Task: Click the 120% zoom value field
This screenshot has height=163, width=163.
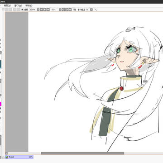Action: (33, 10)
